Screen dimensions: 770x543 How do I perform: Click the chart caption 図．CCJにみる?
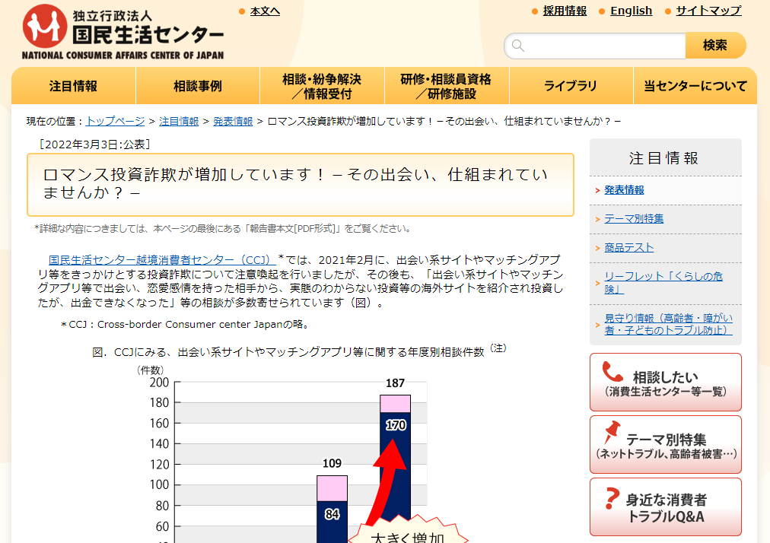point(299,351)
